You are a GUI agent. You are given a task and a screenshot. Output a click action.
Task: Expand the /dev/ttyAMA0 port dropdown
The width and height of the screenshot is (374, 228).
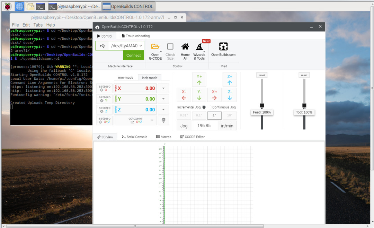(141, 46)
